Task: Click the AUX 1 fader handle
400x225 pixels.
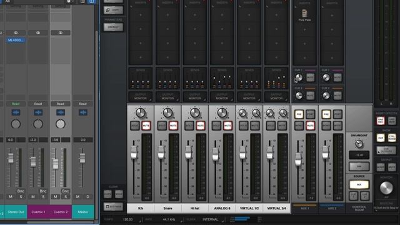Action: tap(298, 159)
